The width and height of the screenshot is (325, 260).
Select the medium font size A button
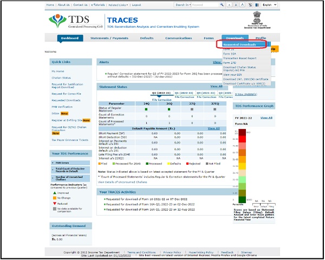(236, 5)
